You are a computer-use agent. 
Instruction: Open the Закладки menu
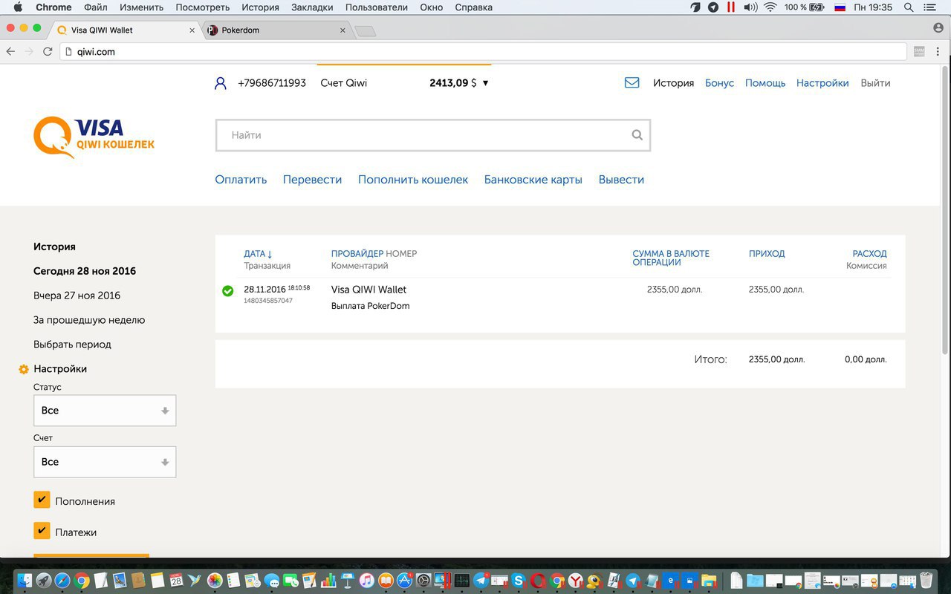(x=312, y=7)
